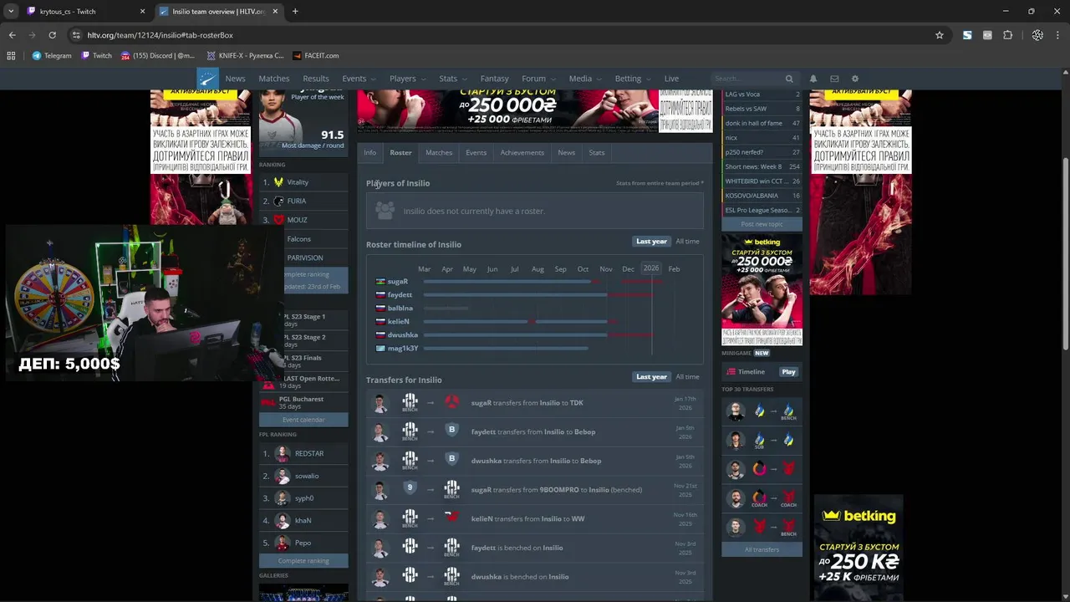Click the Event calendar button

[303, 420]
